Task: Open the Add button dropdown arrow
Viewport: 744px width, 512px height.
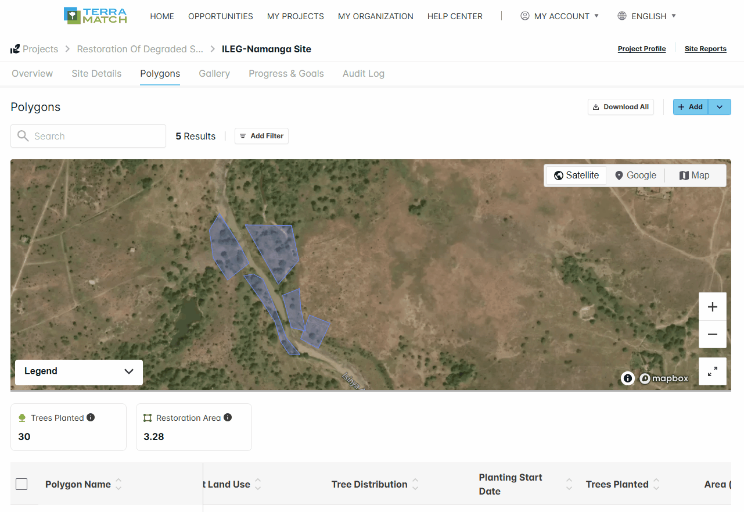Action: coord(720,107)
